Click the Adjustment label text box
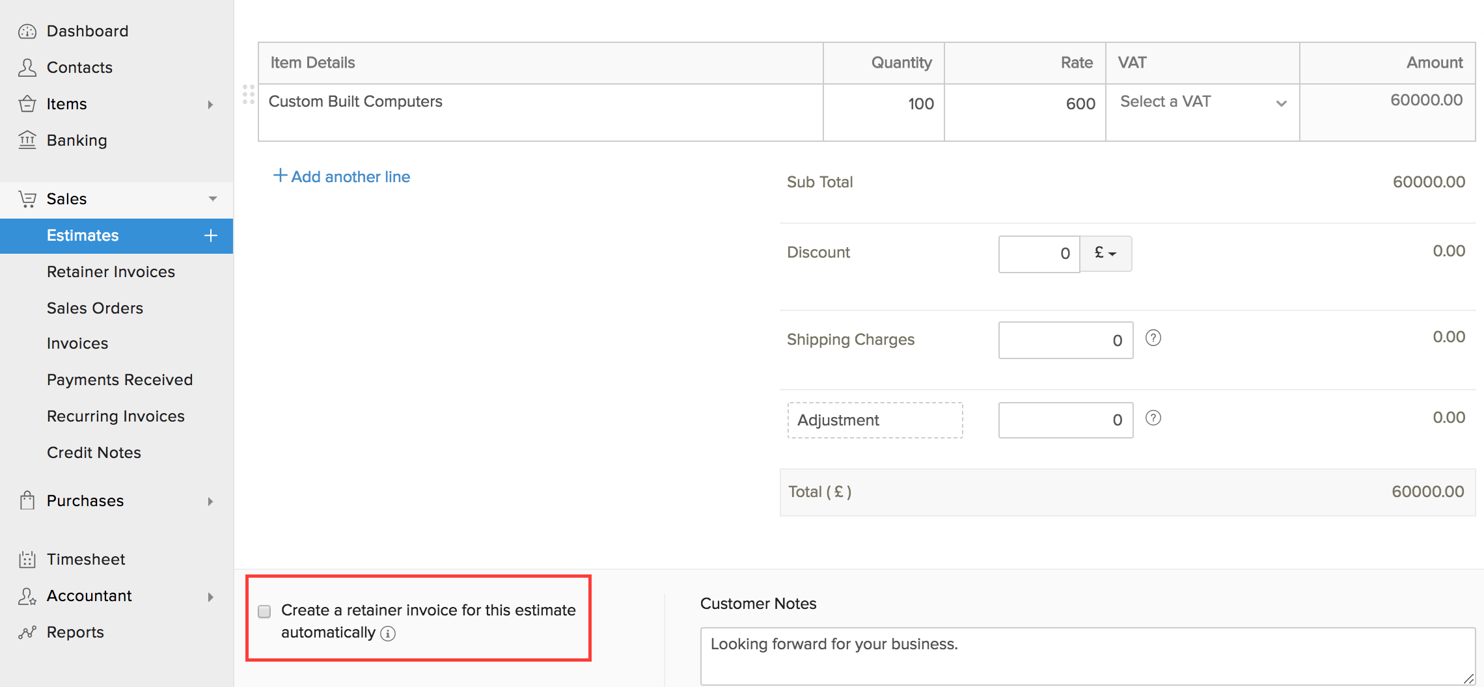This screenshot has width=1484, height=687. tap(875, 420)
